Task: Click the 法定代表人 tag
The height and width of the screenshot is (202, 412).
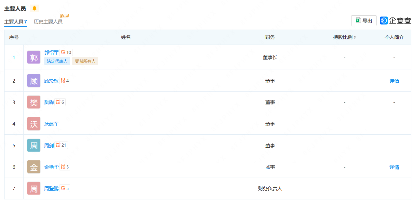Action: point(57,61)
